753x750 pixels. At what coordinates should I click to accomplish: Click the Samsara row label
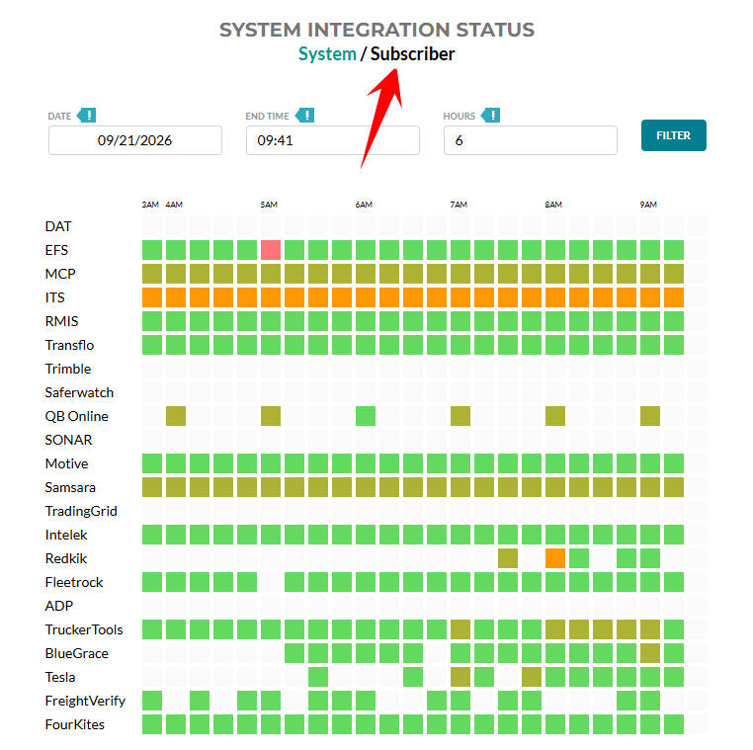[x=70, y=487]
